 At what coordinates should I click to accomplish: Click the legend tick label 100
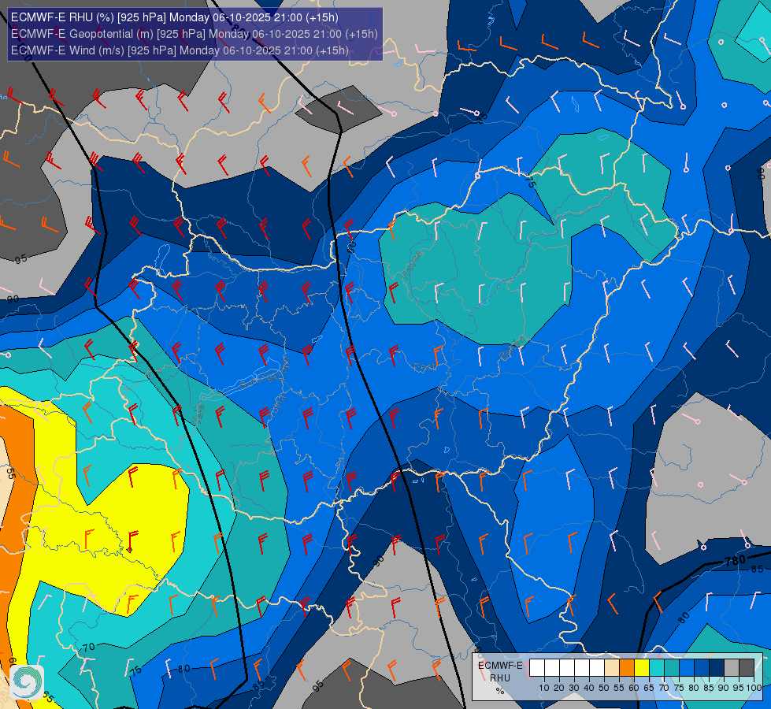(754, 688)
